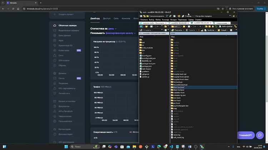Switch to the Доступ tab on Timeweb page
This screenshot has width=268, height=150.
(106, 19)
